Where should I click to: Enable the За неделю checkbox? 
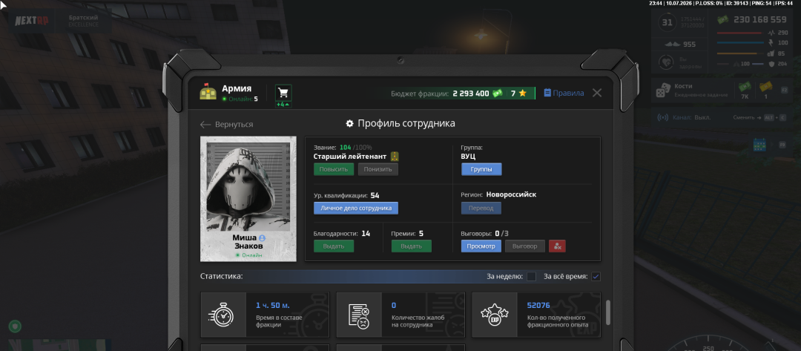[x=531, y=276]
